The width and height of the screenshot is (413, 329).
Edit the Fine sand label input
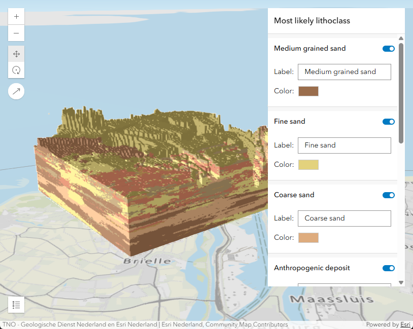344,145
